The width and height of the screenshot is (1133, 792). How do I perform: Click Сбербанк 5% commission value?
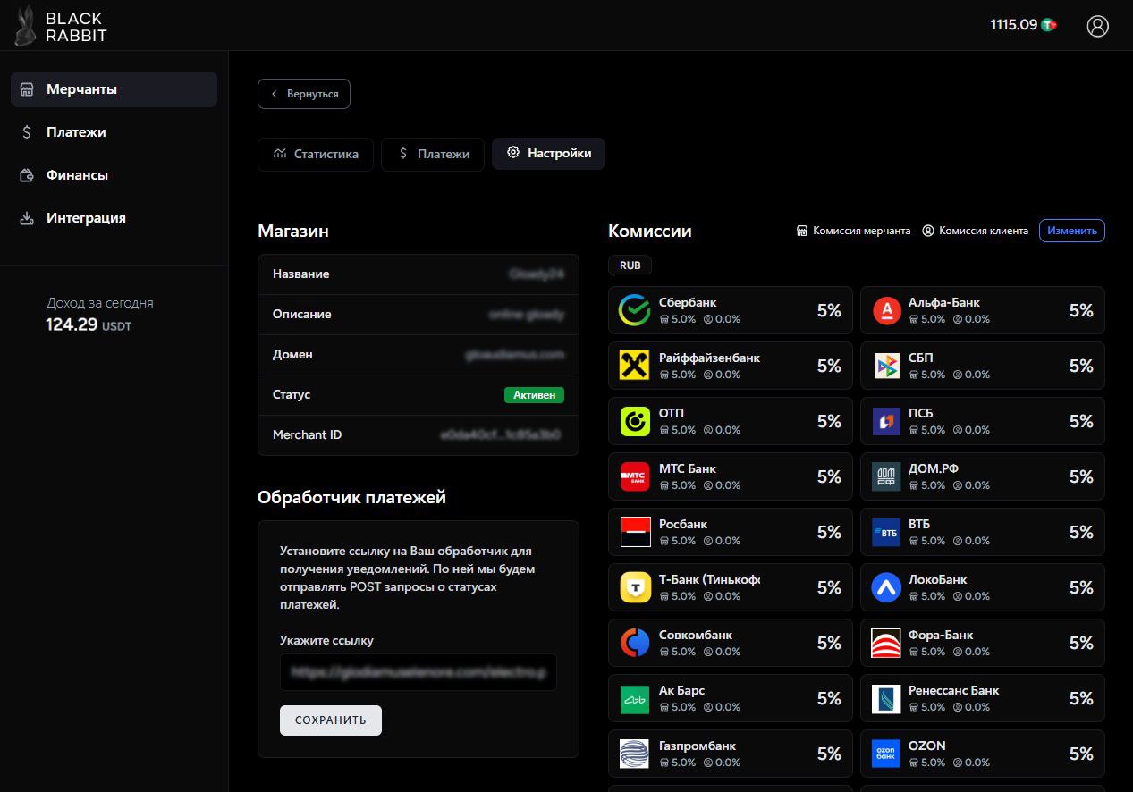829,310
